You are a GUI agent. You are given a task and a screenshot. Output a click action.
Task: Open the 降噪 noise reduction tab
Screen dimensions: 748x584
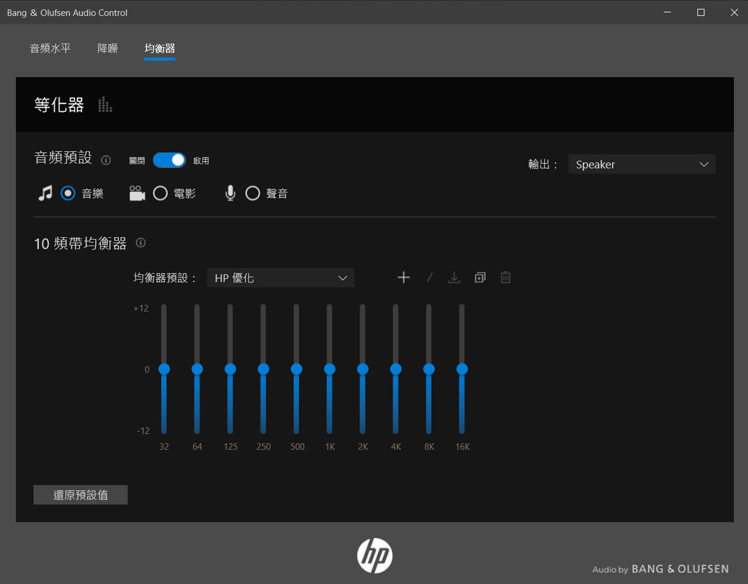point(108,48)
